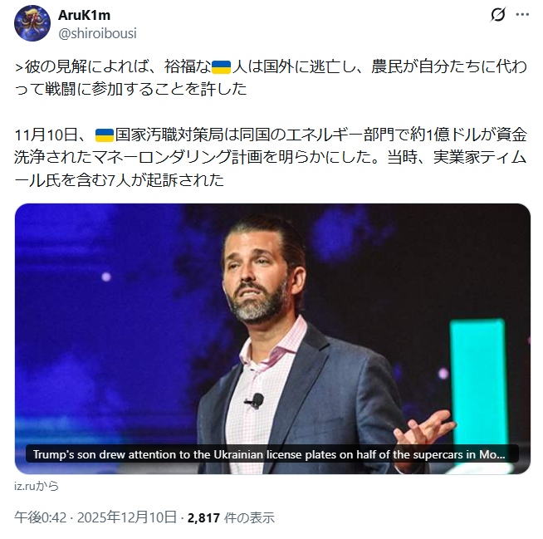Click the raised hand in the photo
543x539 pixels.
[424, 430]
